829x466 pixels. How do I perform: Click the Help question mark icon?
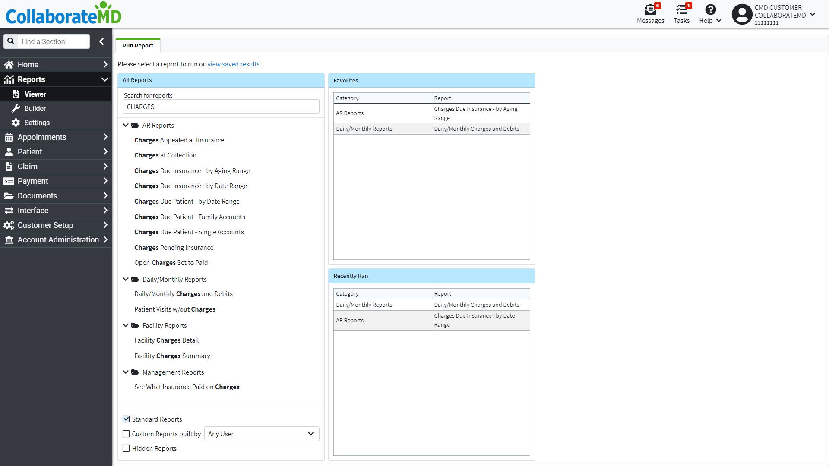coord(710,10)
